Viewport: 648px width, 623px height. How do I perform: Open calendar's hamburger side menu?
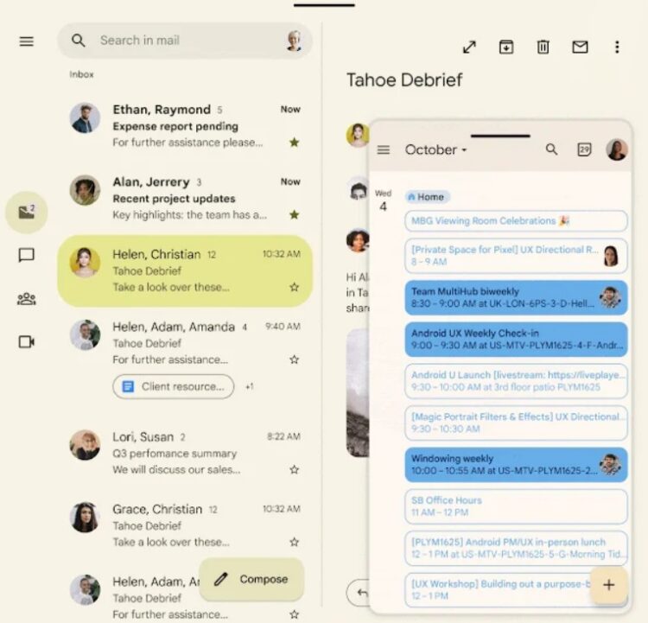pos(384,150)
